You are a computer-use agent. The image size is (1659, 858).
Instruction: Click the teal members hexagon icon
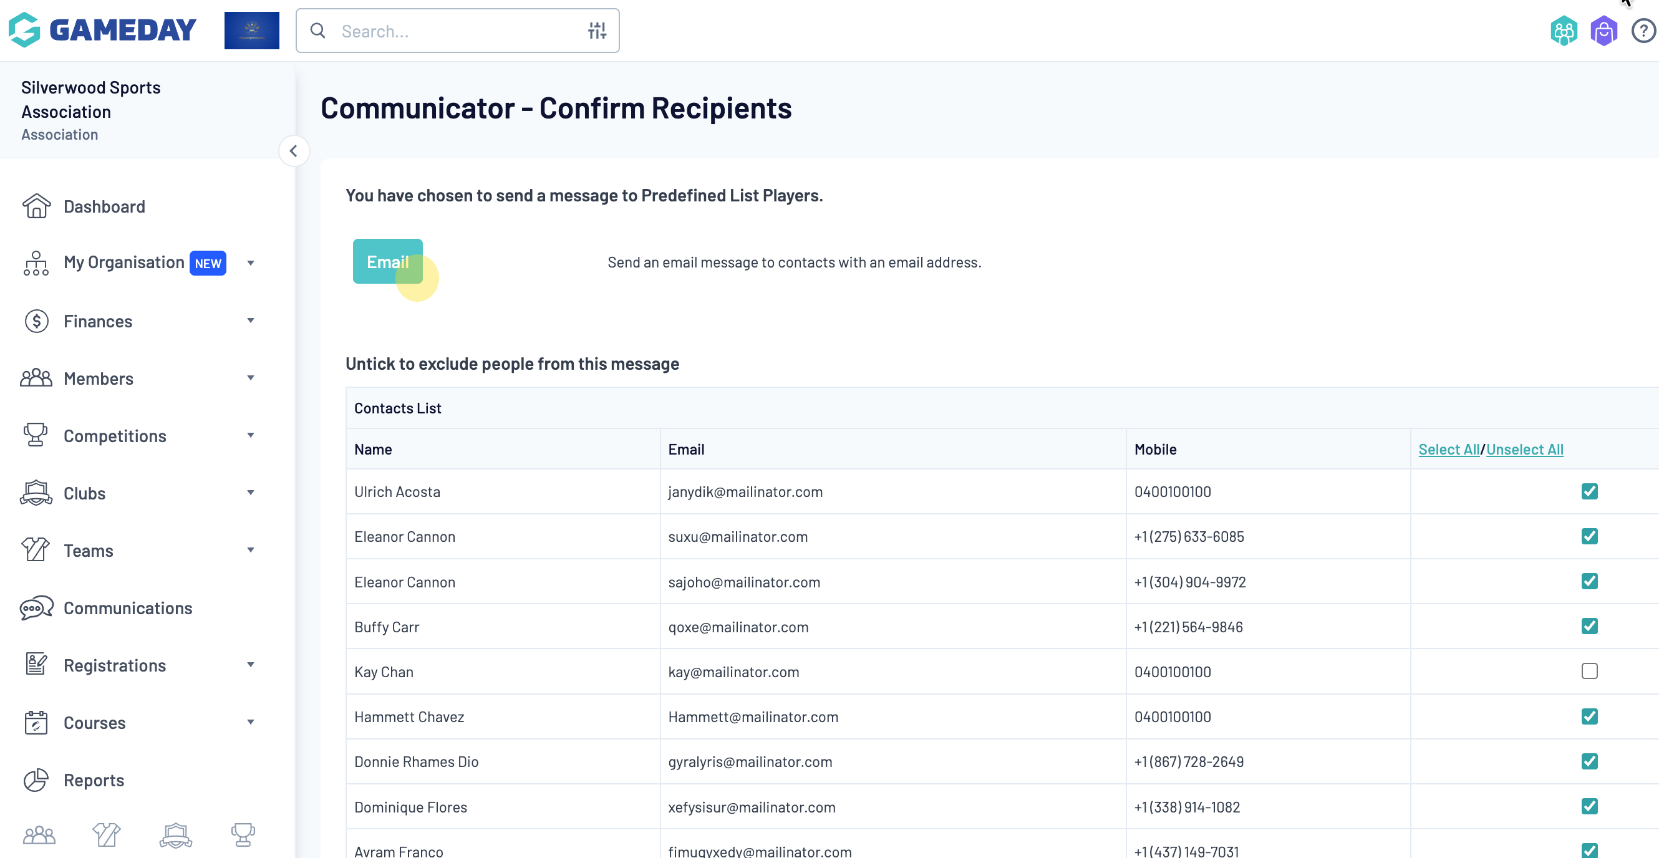[x=1563, y=31]
